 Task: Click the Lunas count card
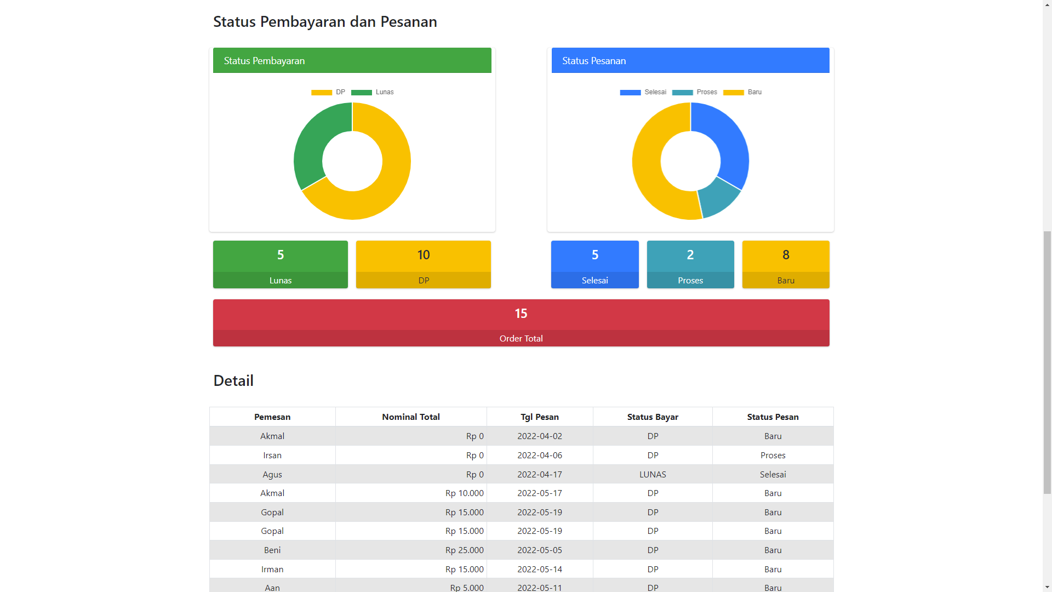(x=280, y=264)
